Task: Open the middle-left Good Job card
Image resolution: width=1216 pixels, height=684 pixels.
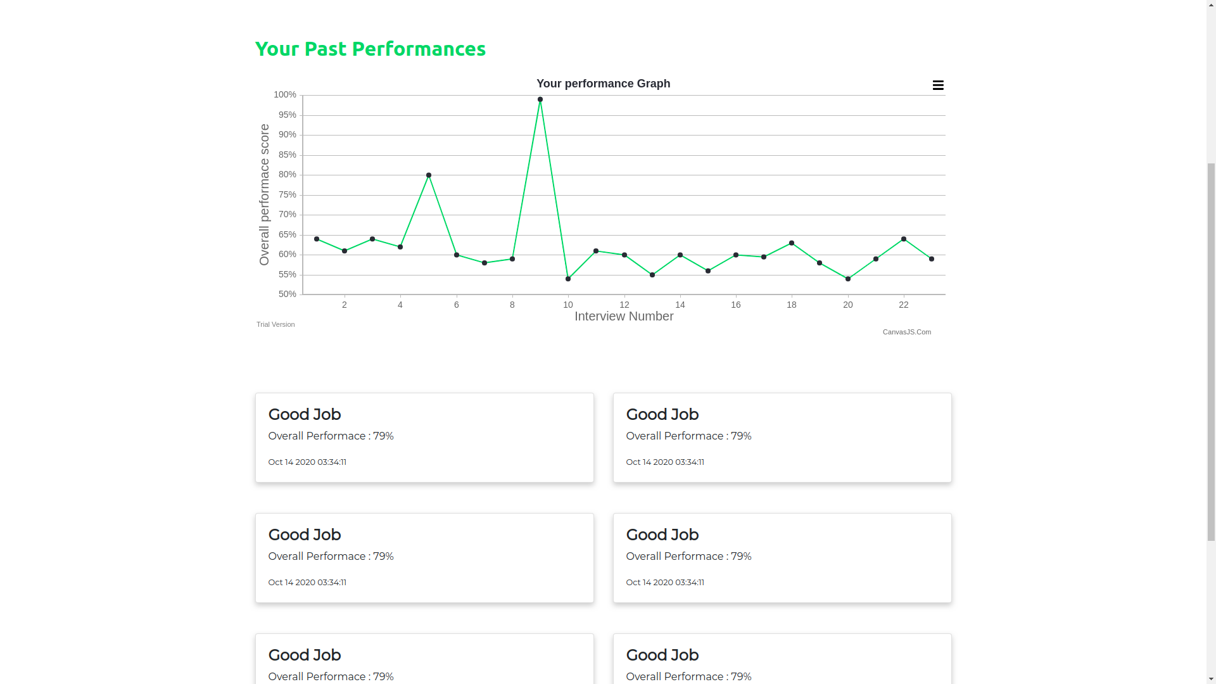Action: point(424,558)
